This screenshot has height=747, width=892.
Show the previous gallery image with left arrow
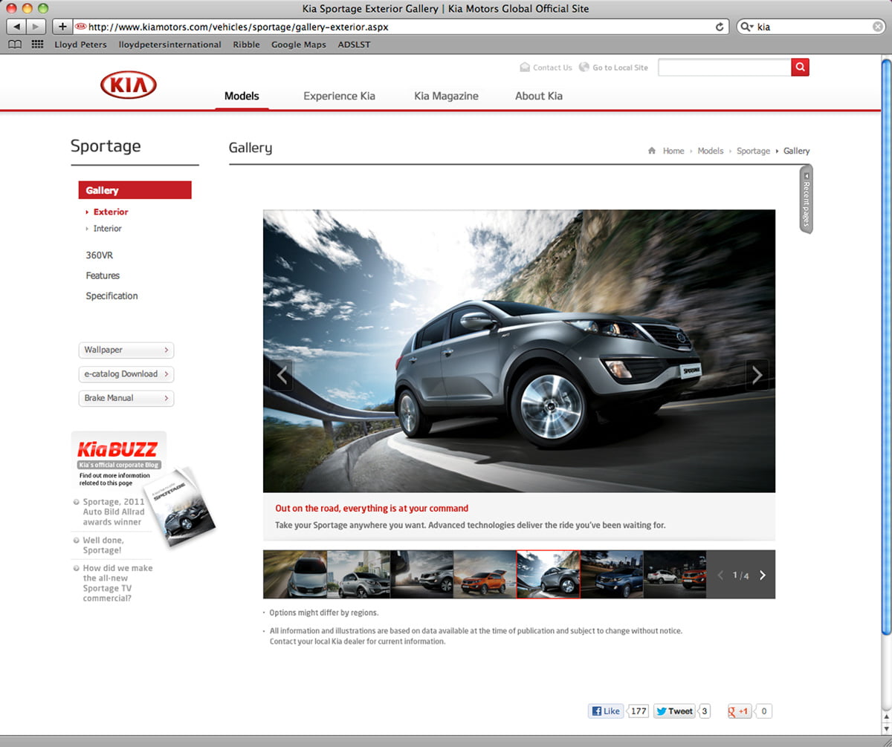click(282, 375)
